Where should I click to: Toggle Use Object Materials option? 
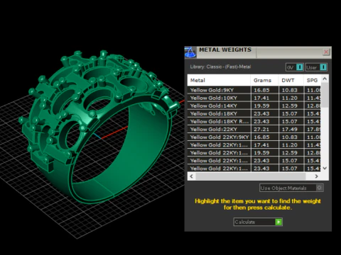click(x=291, y=188)
